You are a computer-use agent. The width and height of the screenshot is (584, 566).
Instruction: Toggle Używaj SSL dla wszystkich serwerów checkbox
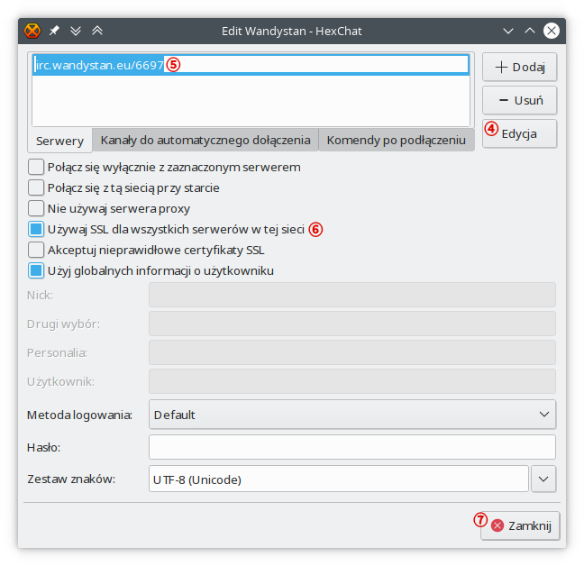(36, 230)
